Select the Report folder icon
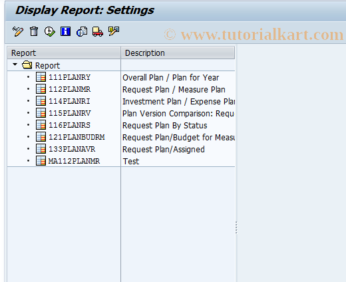 pos(27,65)
